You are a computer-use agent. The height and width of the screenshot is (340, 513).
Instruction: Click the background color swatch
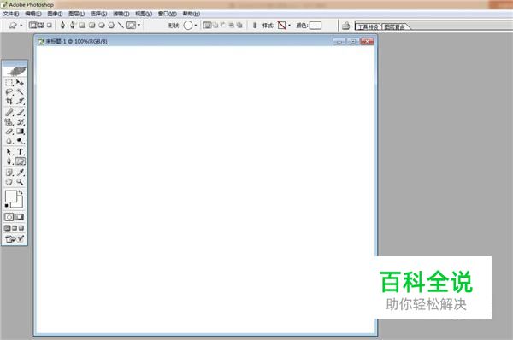point(19,203)
